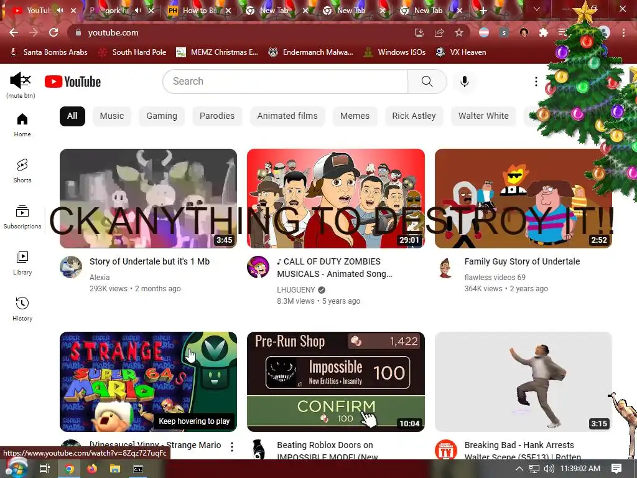Open LHUGUENY's channel avatar

coord(258,267)
